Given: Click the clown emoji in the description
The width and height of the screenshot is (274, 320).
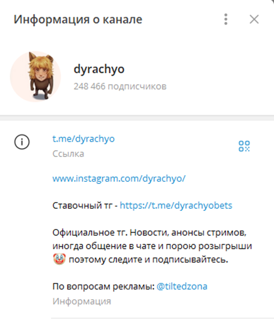Looking at the screenshot, I should pyautogui.click(x=59, y=259).
